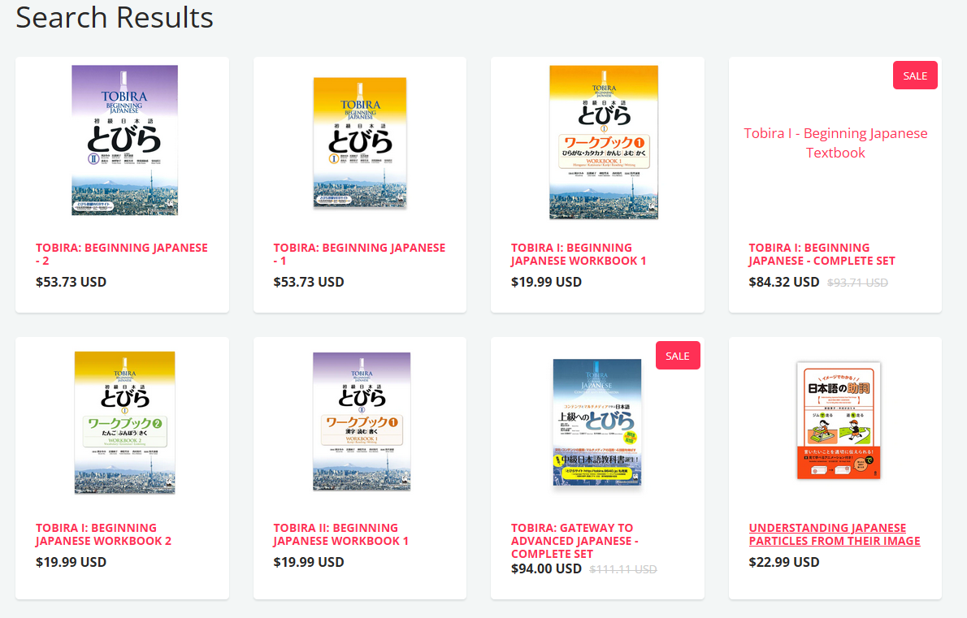Open the Tobira I Workbook 1 cover image

pos(604,142)
